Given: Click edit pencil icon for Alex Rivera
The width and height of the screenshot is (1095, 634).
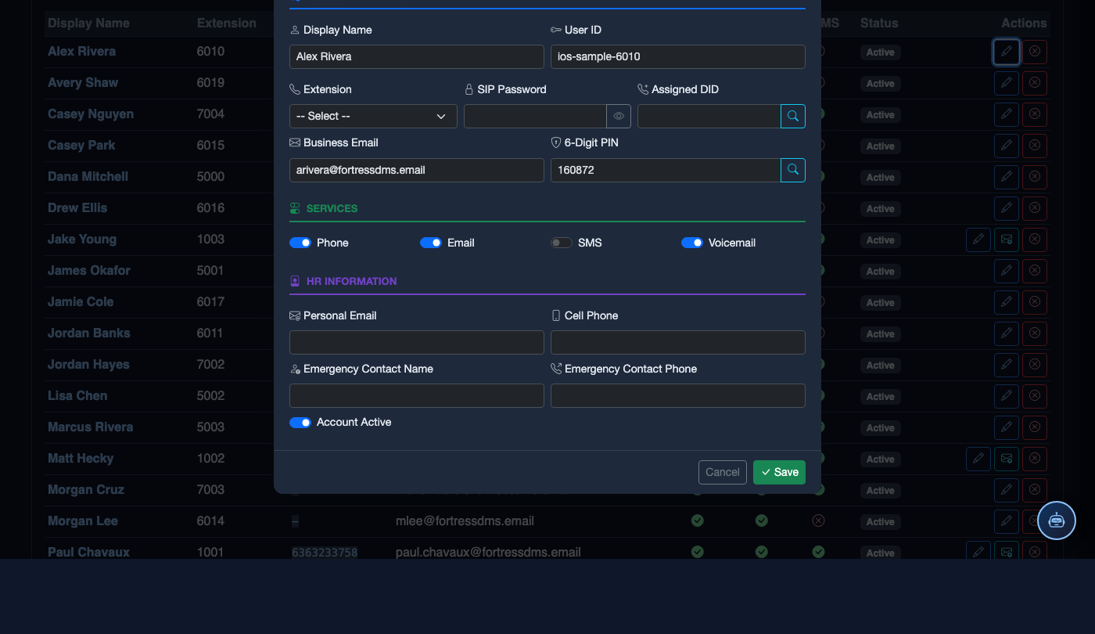Looking at the screenshot, I should [1007, 52].
